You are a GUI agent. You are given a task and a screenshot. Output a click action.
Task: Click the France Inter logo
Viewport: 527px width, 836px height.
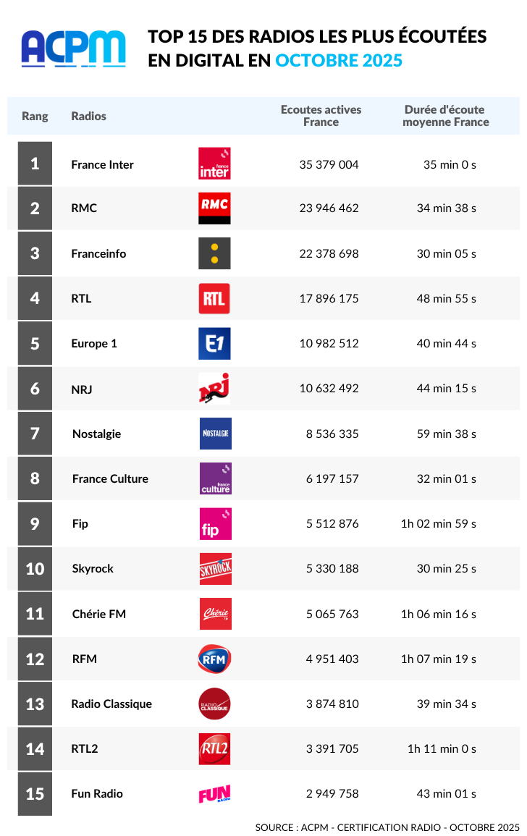[214, 164]
